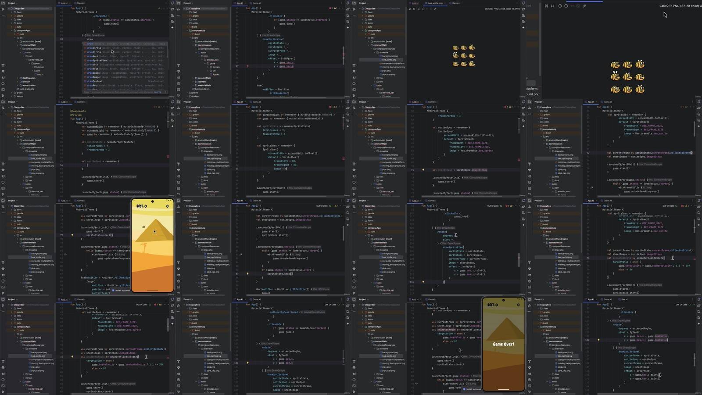
Task: Click zoom-out minus in zoomed image viewer
Action: pyautogui.click(x=566, y=6)
